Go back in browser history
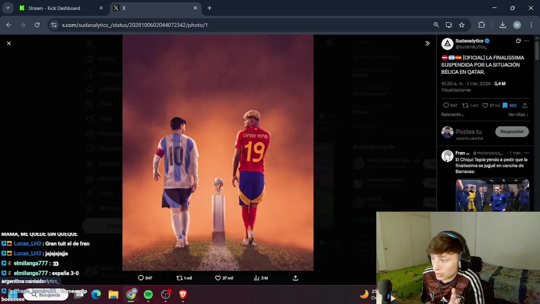This screenshot has width=540, height=304. (x=9, y=25)
